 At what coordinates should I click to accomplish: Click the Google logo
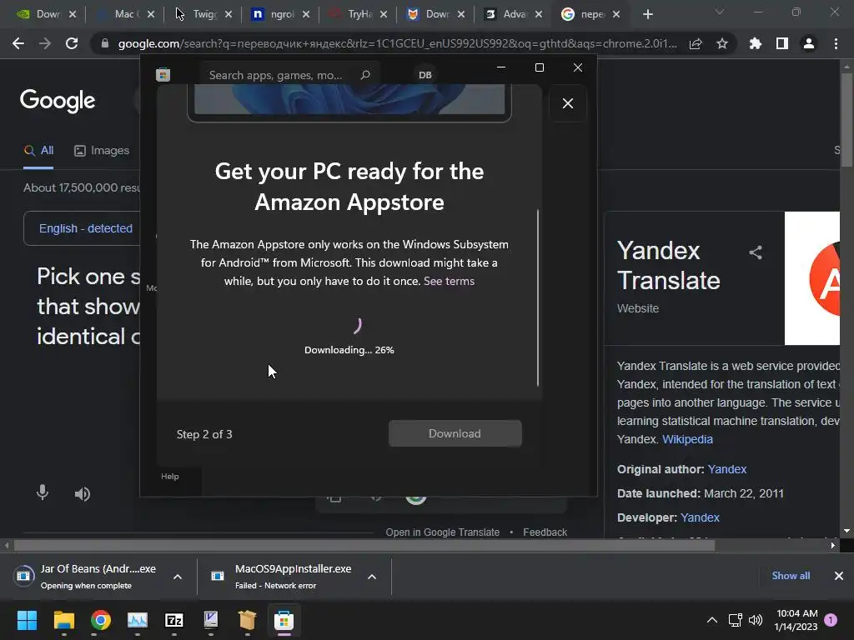point(58,101)
